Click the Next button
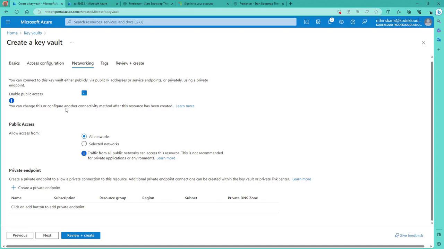 [47, 236]
